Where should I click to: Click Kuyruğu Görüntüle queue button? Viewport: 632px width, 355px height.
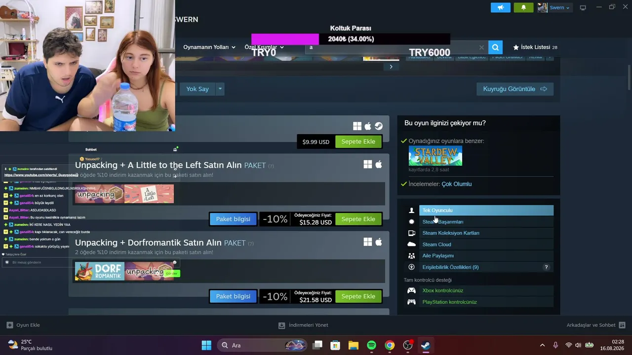[515, 89]
